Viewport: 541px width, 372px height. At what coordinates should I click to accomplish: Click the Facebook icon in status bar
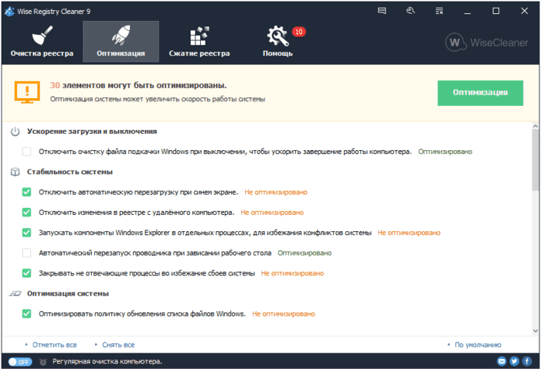click(x=526, y=361)
